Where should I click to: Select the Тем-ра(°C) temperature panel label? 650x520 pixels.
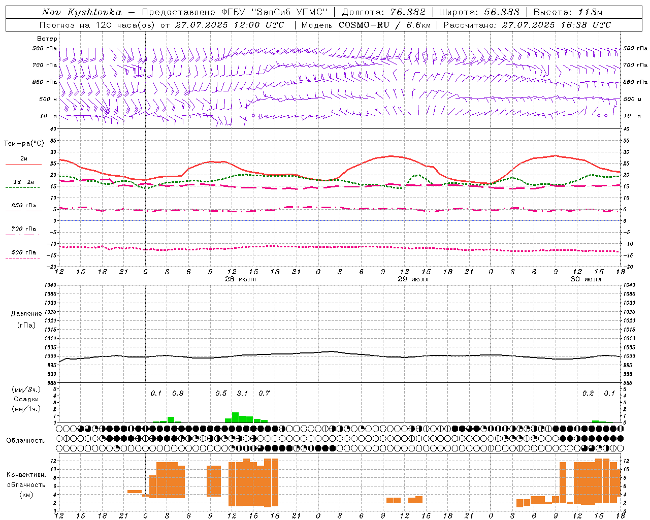24,144
